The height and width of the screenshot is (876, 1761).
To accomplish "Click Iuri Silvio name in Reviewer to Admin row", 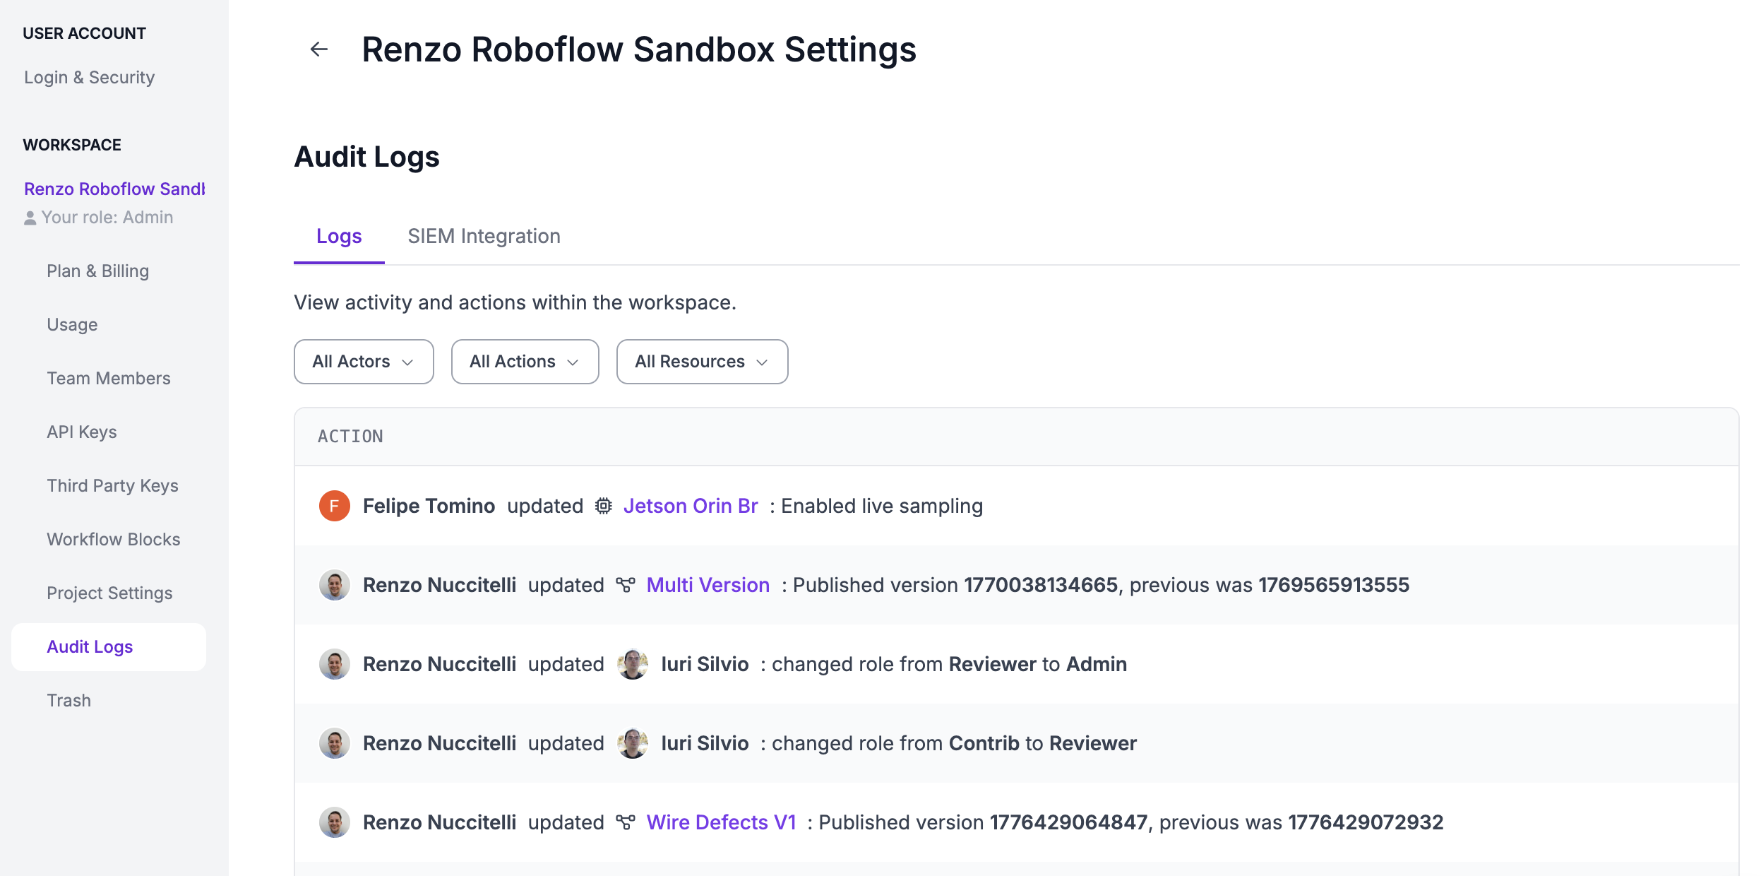I will [x=705, y=664].
